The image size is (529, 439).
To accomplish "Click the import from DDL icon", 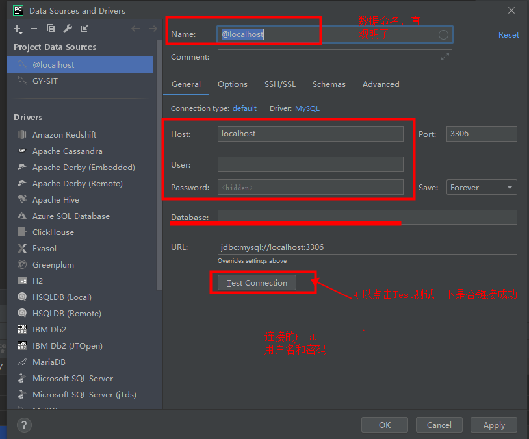I will [x=86, y=30].
